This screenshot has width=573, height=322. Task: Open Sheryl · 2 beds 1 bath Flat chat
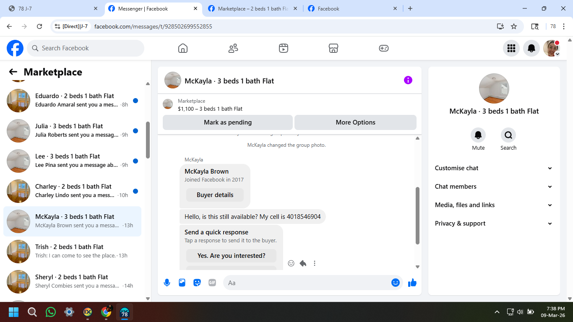point(72,282)
